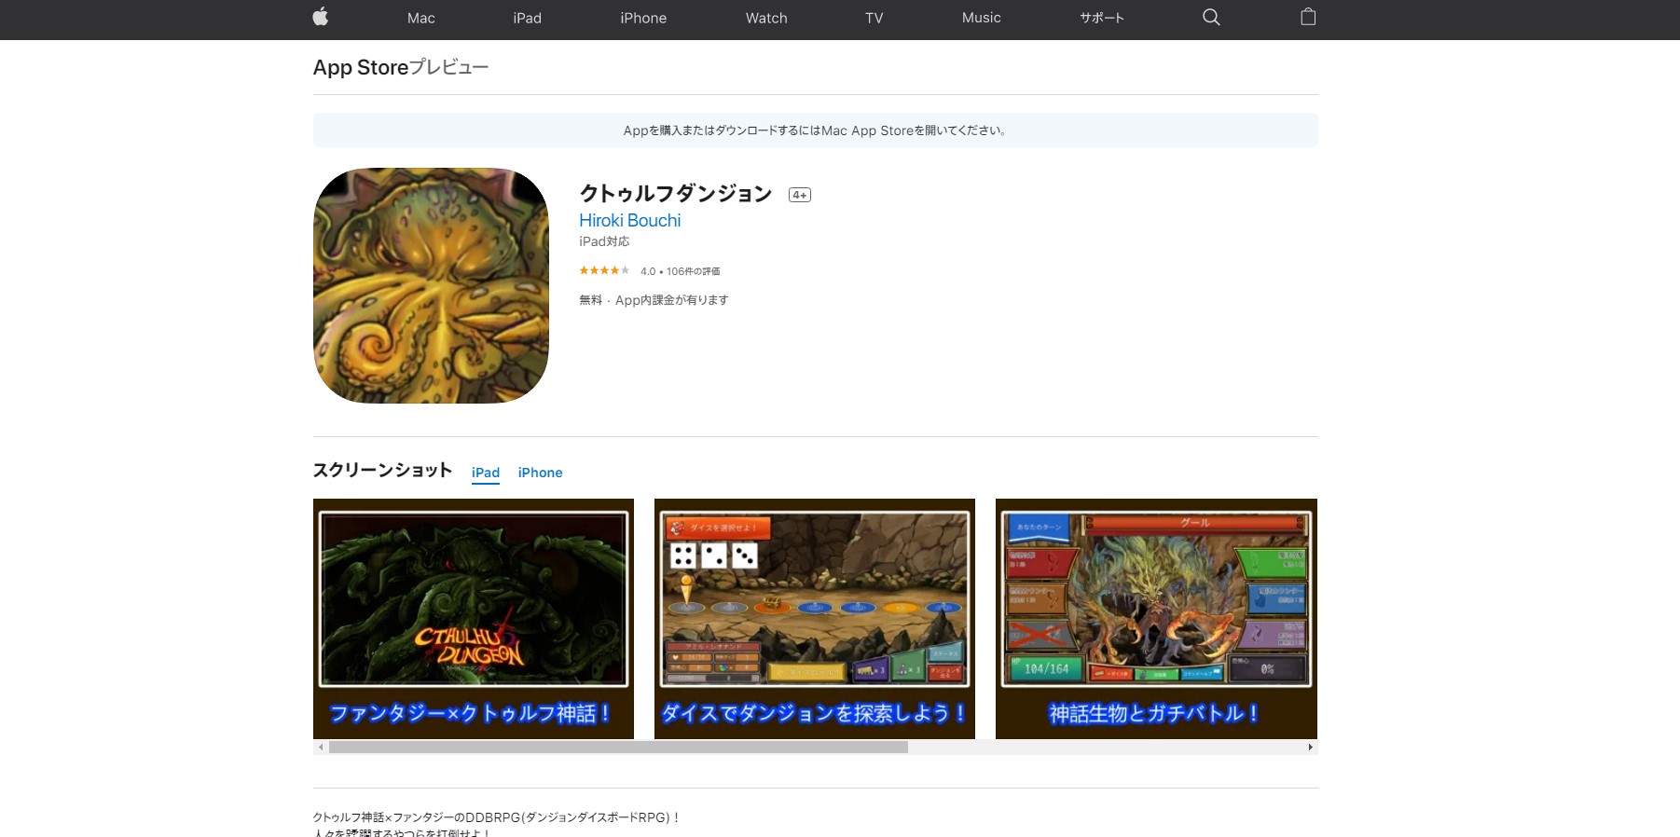1680x837 pixels.
Task: Switch to iPhone screenshots tab
Action: coord(540,473)
